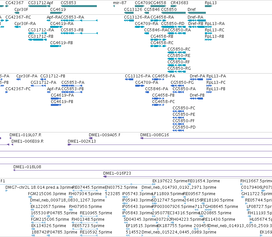This screenshot has height=237, width=272.
Task: Click the CG5846-RA transcript label
Action: pyautogui.click(x=156, y=30)
